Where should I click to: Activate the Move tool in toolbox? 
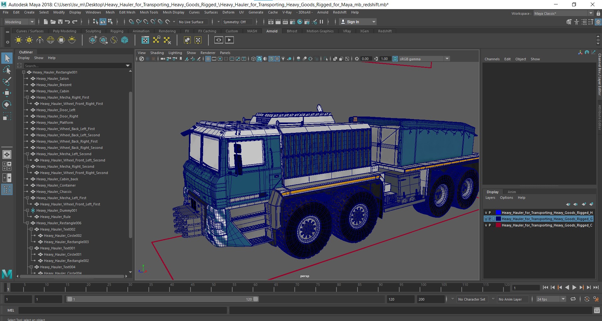tap(7, 93)
